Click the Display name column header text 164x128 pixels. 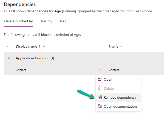(x=26, y=46)
